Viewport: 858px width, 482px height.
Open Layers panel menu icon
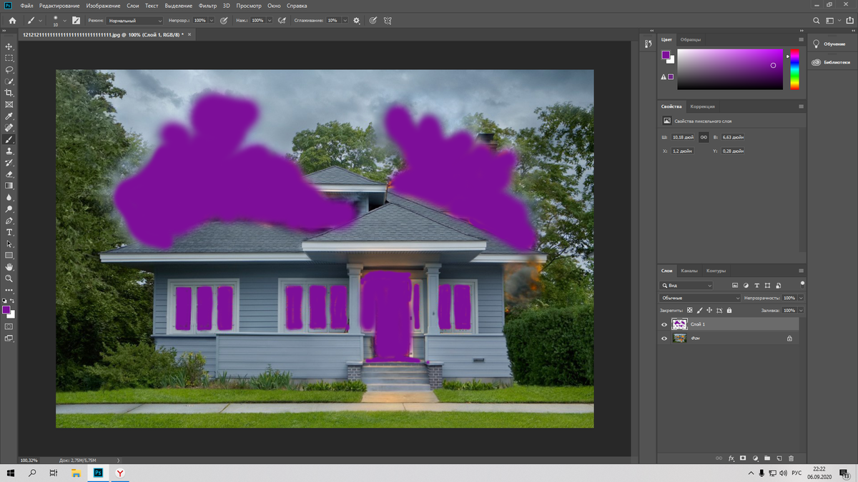801,271
